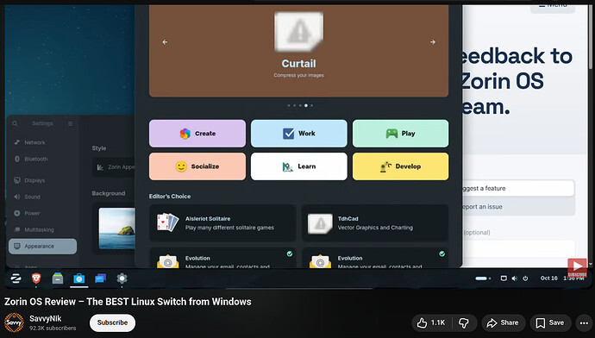Viewport: 595px width, 338px height.
Task: Switch to Software store in taskbar
Action: (x=79, y=279)
